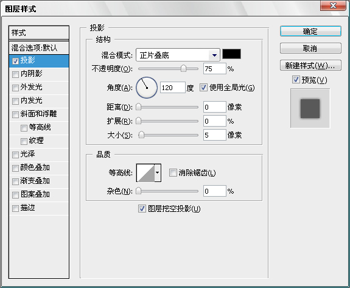
Task: Select the 外发光 style row label
Action: (32, 87)
